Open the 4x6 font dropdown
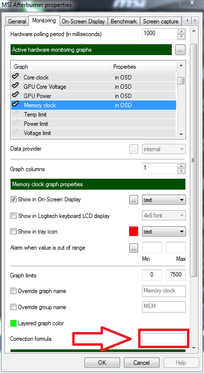Image resolution: width=204 pixels, height=373 pixels. pos(164,216)
